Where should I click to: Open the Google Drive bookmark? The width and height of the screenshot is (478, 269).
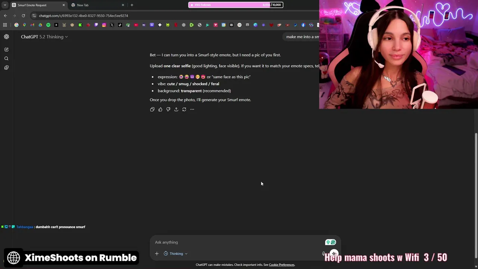tap(40, 25)
